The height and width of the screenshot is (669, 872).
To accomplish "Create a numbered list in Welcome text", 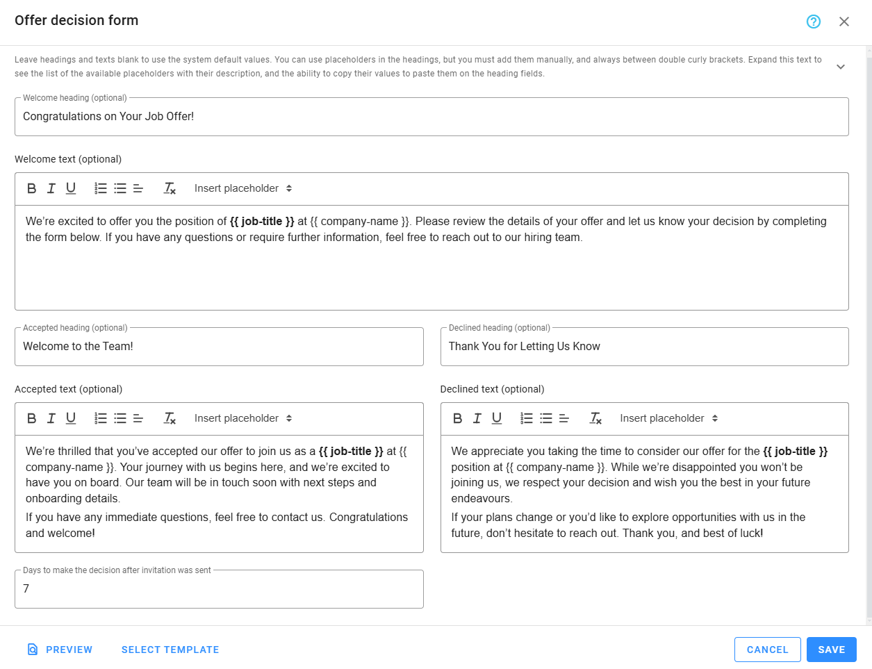I will click(101, 188).
